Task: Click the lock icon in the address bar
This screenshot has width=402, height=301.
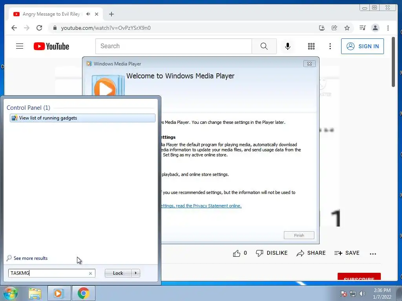Action: coord(55,28)
